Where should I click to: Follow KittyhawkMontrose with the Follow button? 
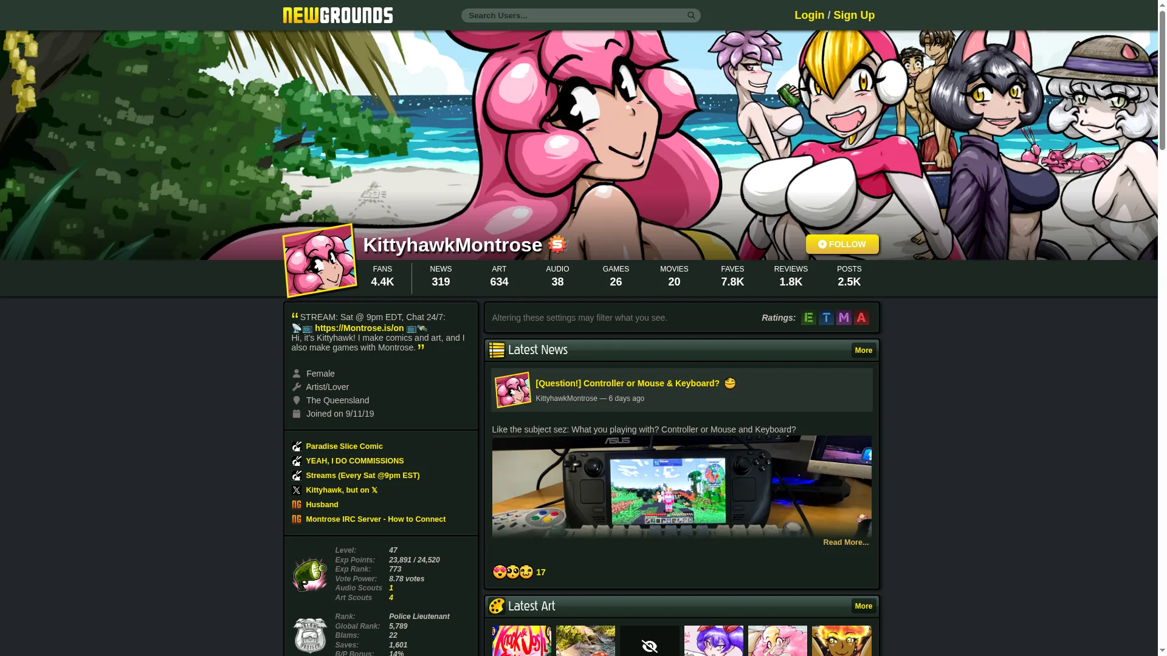[x=842, y=244]
